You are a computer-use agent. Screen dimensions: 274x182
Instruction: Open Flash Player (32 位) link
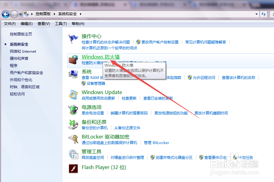(104, 167)
